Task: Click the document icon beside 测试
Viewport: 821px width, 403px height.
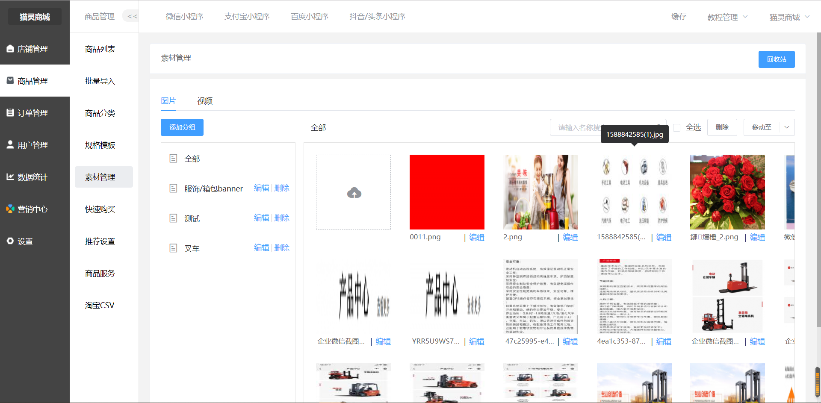Action: (173, 218)
